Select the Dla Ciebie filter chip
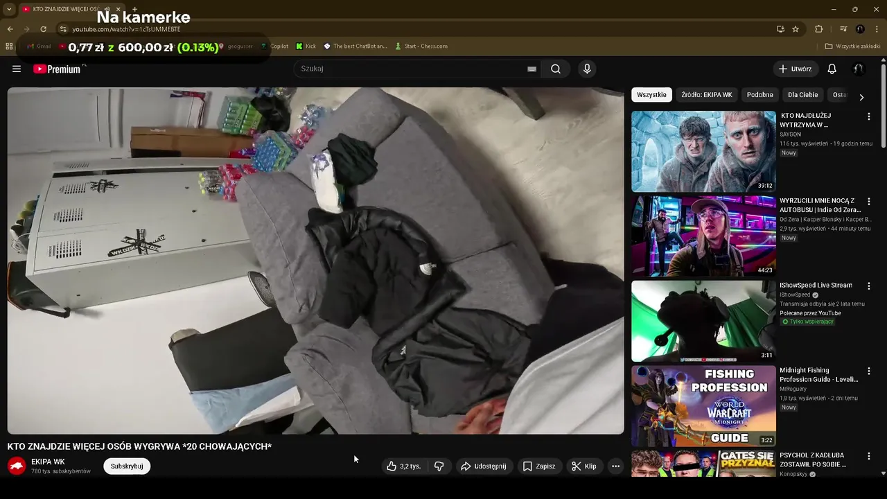The image size is (887, 499). point(802,95)
